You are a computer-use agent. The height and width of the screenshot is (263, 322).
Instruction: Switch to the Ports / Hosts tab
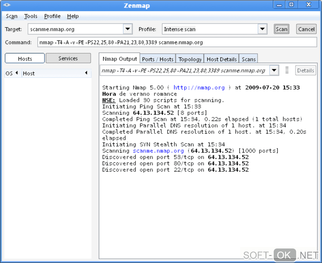click(158, 59)
